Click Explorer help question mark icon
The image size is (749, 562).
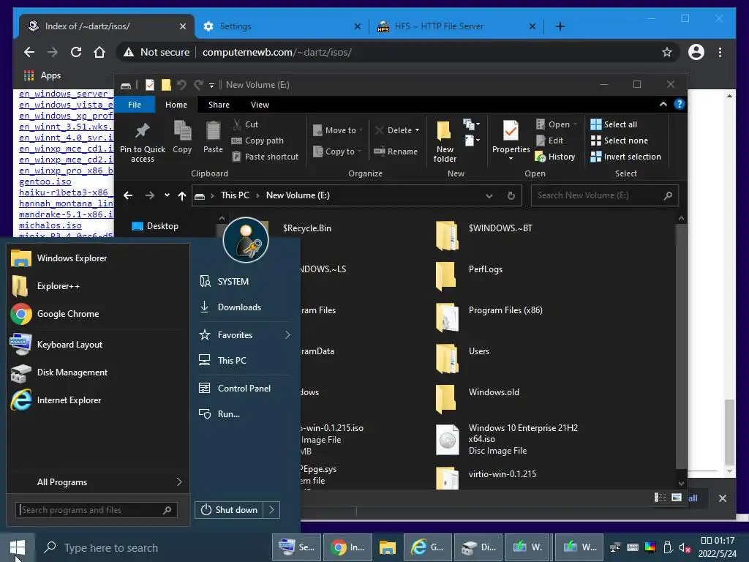(680, 104)
